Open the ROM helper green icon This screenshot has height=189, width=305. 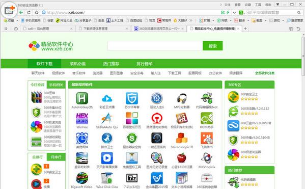pos(207,118)
